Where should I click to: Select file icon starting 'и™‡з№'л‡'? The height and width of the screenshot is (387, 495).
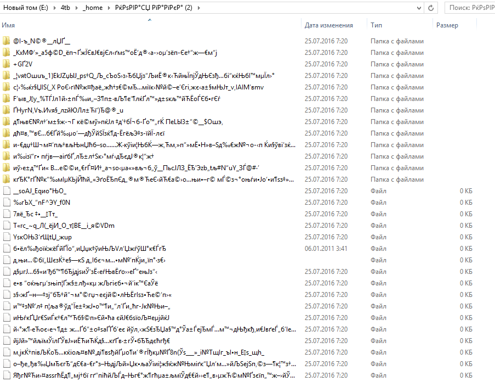7,306
